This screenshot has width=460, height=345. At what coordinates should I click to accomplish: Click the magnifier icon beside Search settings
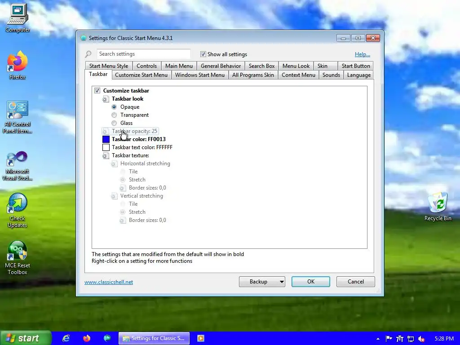tap(88, 54)
